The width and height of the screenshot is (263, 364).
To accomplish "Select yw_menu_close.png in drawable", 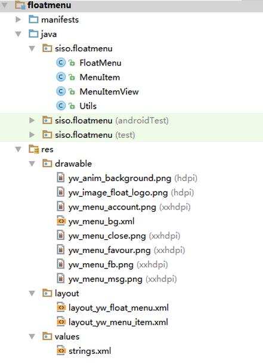I will 107,236.
